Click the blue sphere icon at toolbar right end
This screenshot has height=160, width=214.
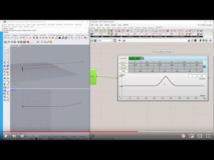210,40
